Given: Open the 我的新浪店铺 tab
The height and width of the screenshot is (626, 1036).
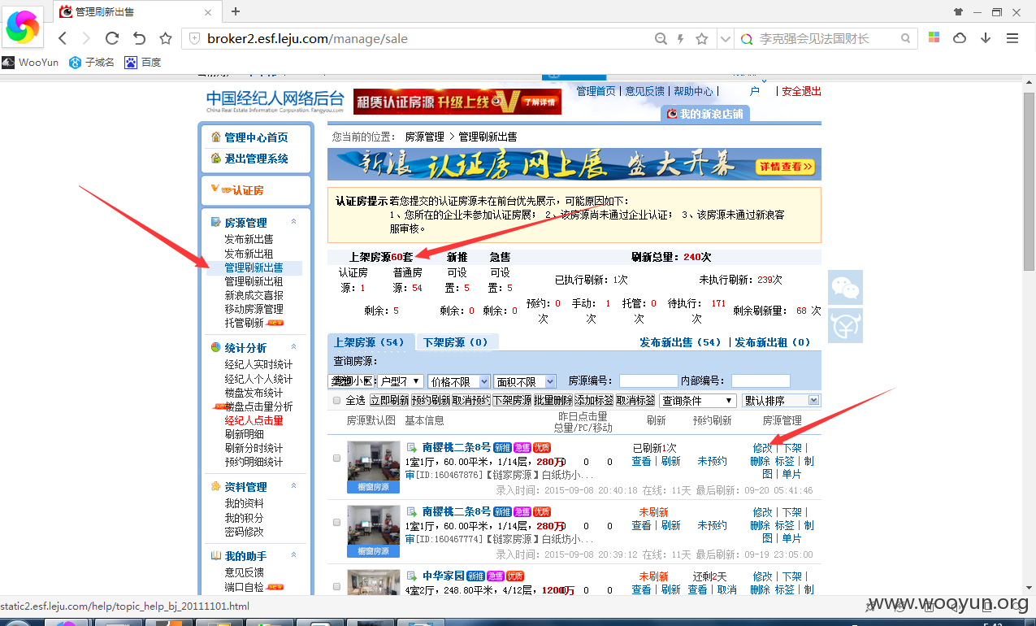Looking at the screenshot, I should point(705,114).
